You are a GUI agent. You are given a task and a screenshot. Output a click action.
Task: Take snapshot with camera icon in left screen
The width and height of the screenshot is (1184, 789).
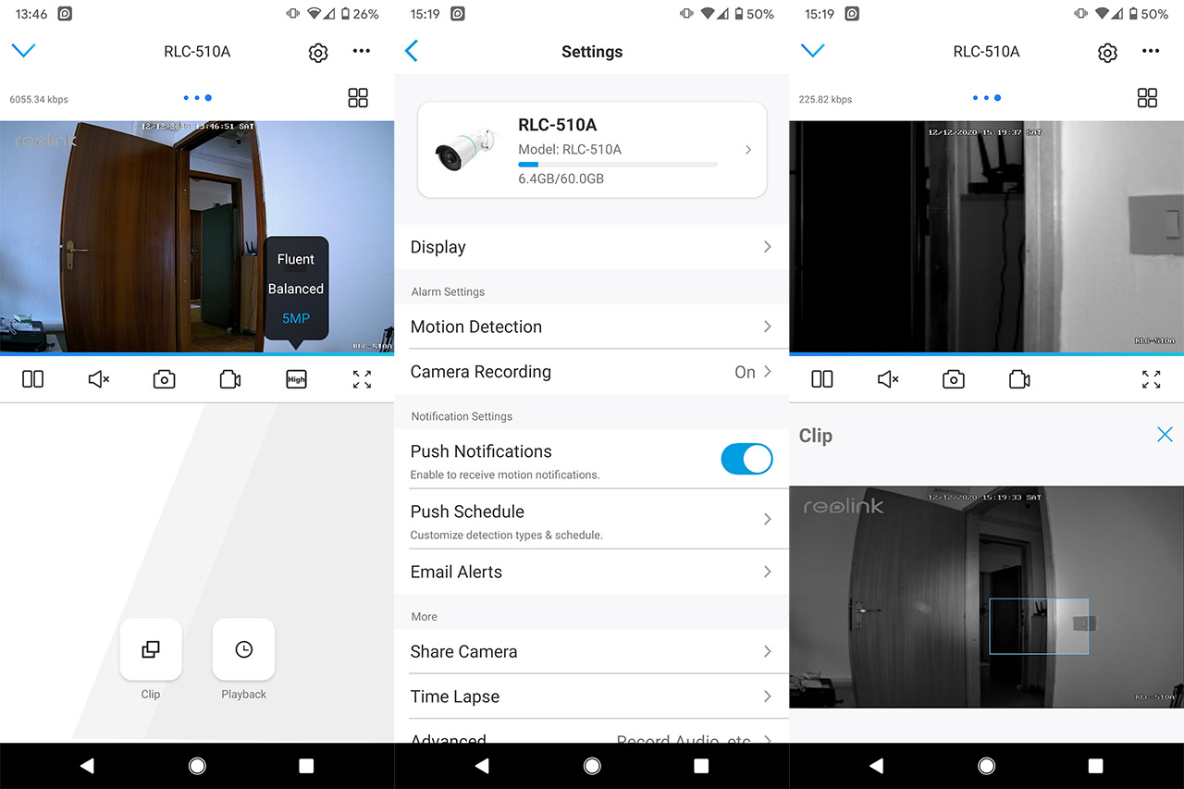point(165,379)
